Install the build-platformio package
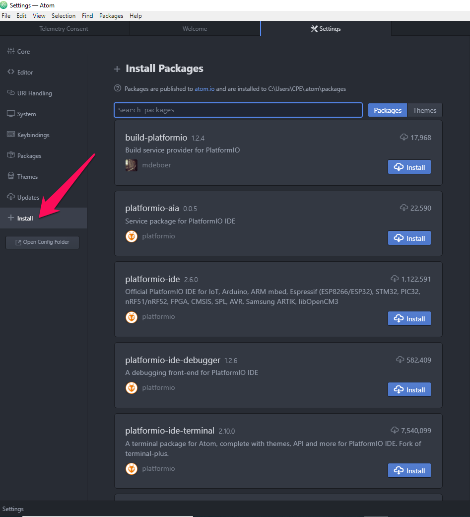The image size is (470, 517). point(409,167)
